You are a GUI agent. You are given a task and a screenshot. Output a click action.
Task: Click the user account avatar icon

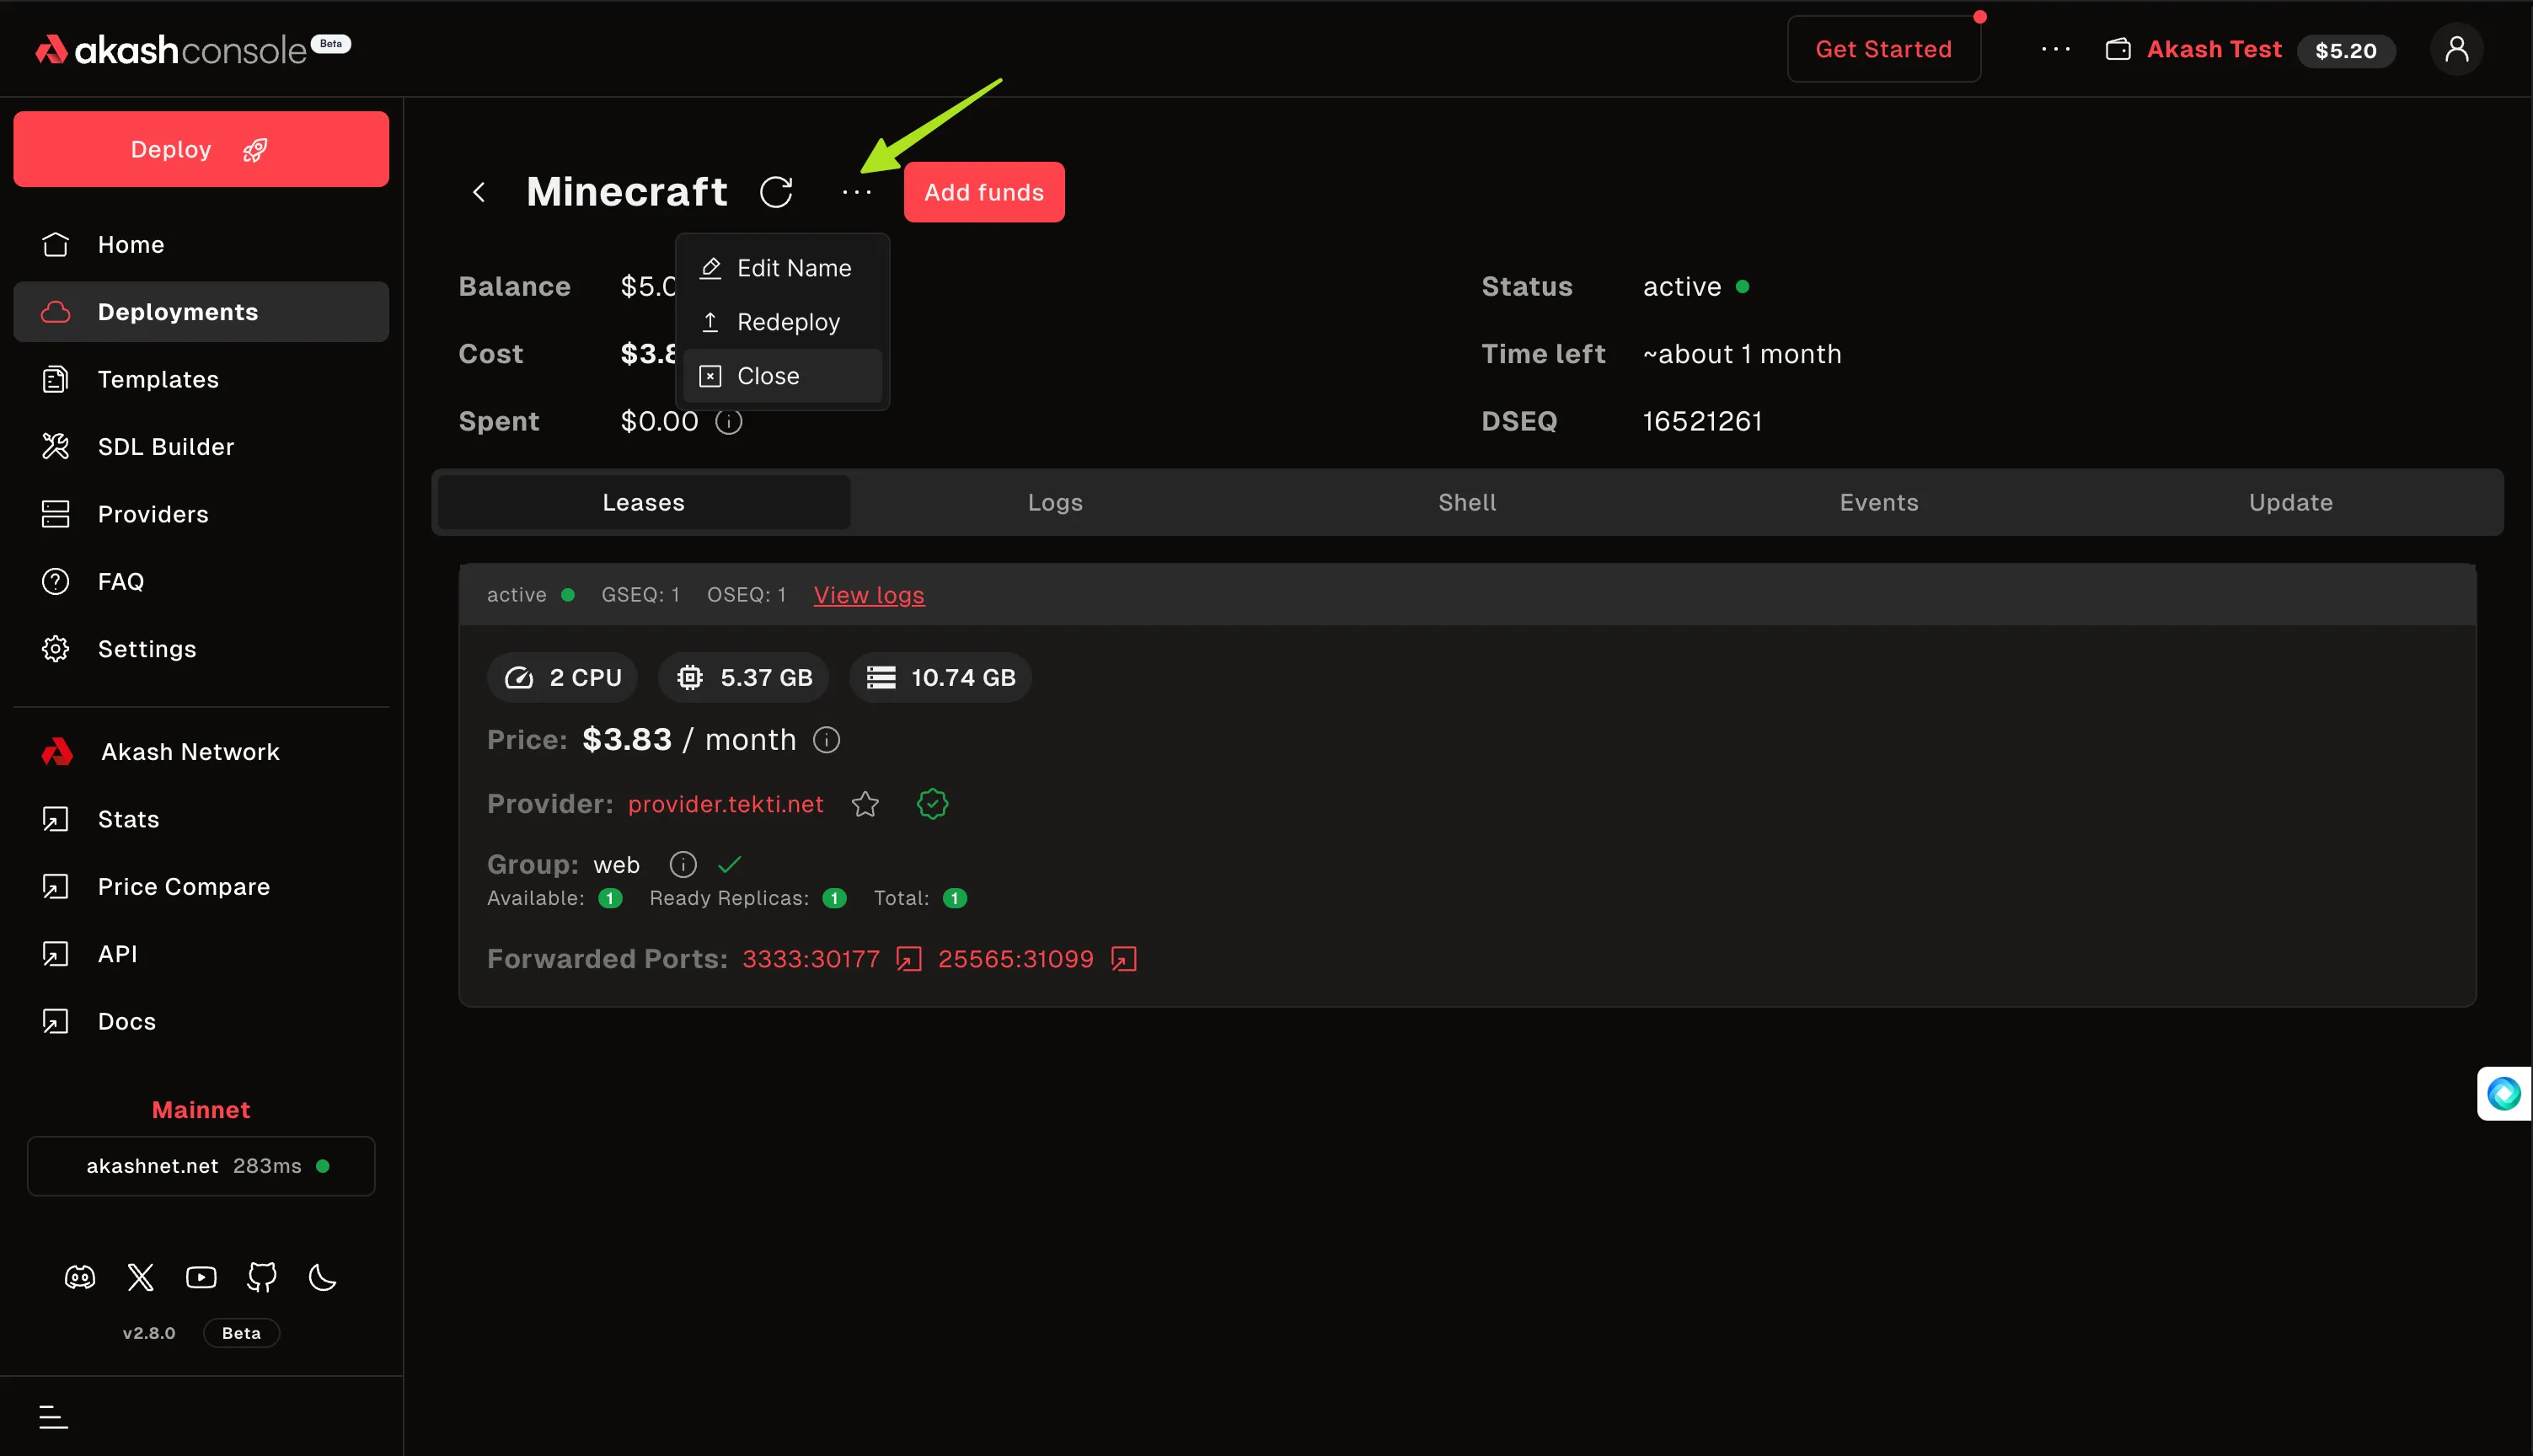[2456, 50]
